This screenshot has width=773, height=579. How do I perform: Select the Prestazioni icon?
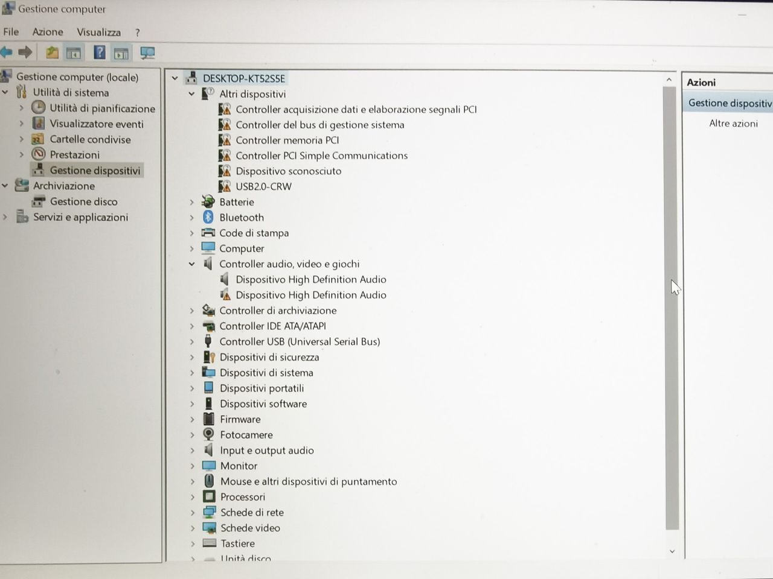[x=39, y=154]
